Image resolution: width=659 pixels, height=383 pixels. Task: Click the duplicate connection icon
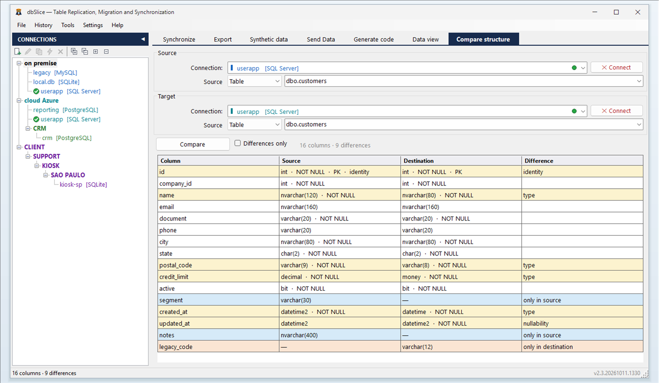(39, 52)
